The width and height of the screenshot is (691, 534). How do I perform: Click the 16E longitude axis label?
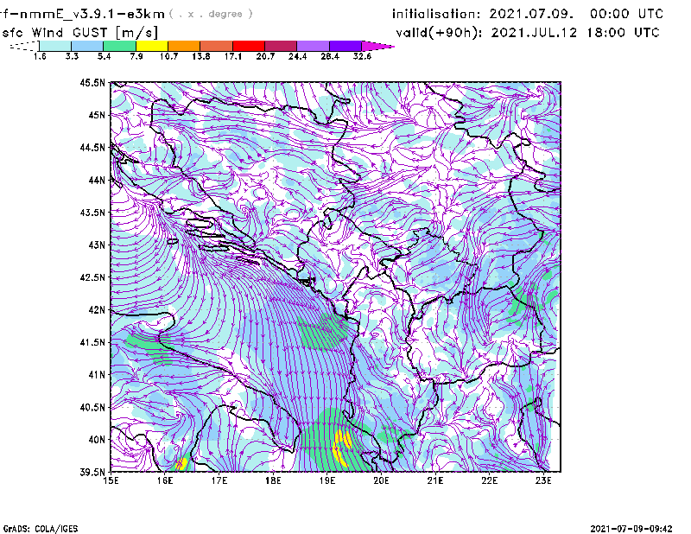[165, 480]
